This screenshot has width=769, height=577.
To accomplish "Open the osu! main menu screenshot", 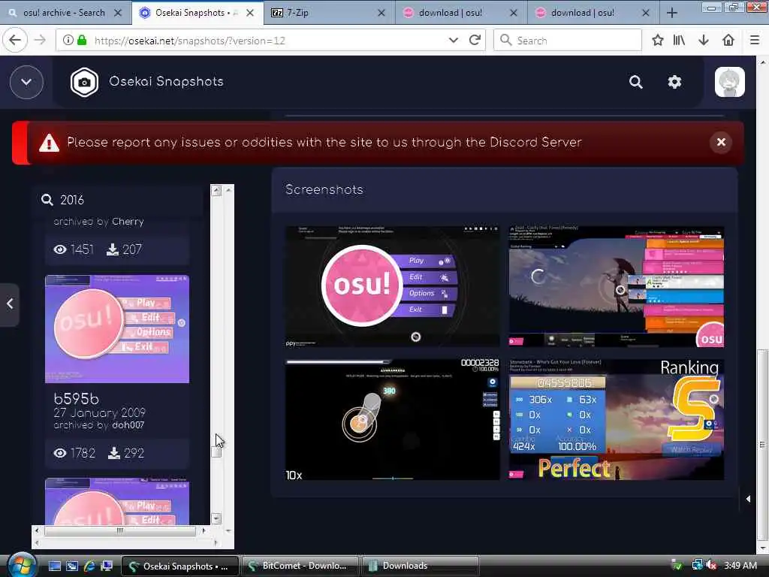I will 392,286.
